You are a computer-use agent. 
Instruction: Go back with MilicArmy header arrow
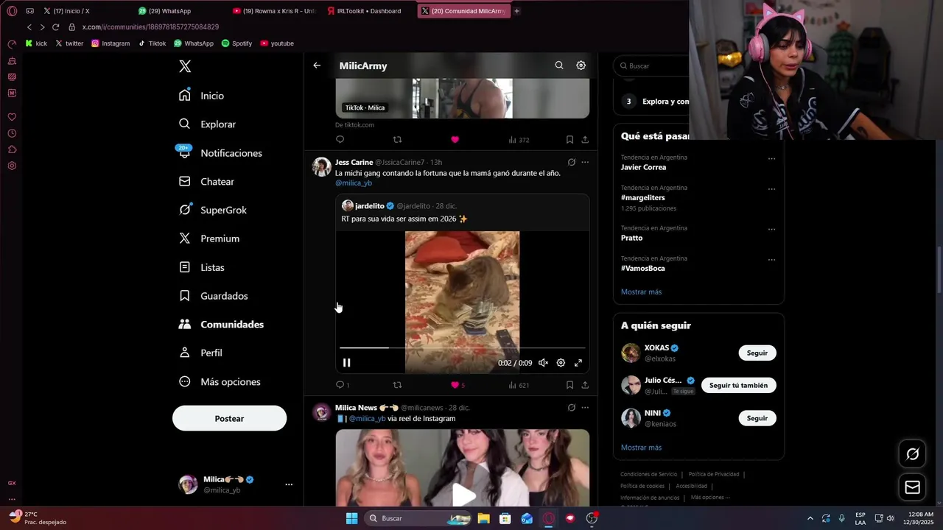coord(317,66)
